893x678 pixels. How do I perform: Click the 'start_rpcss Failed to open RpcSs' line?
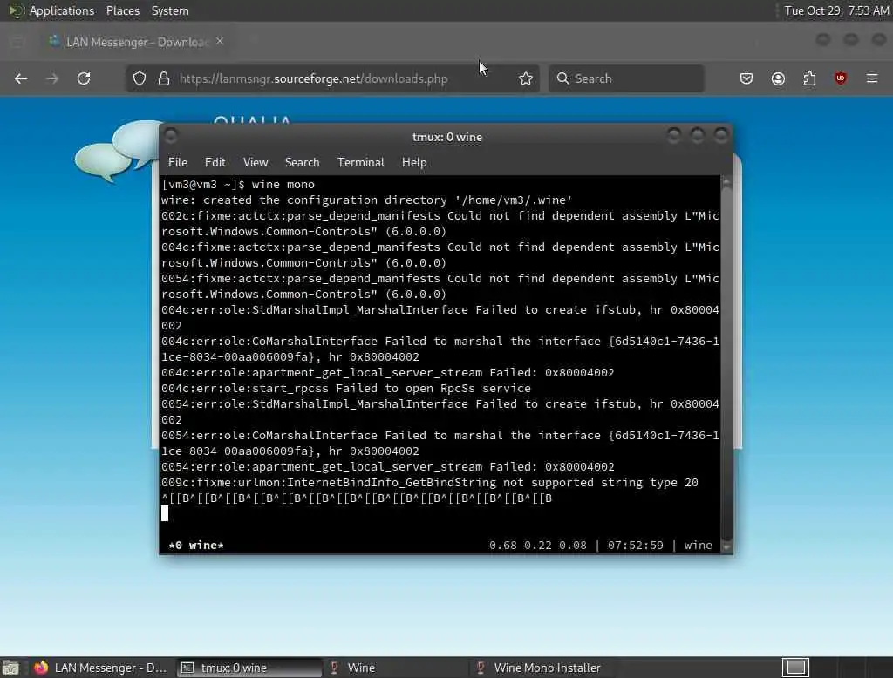coord(345,389)
